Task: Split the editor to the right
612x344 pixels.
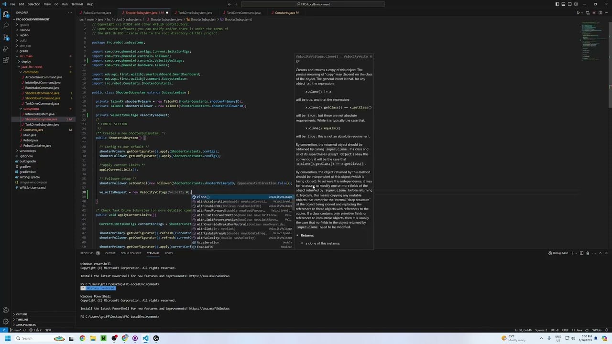Action: pyautogui.click(x=600, y=12)
